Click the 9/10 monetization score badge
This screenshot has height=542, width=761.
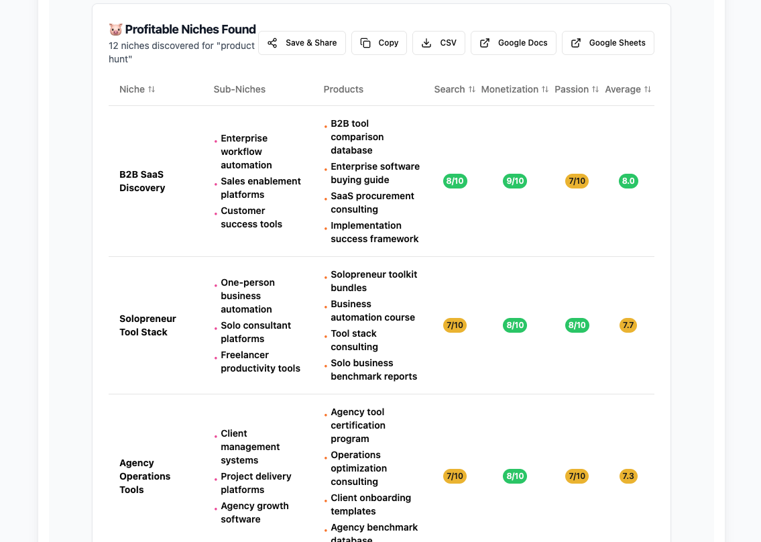pyautogui.click(x=515, y=181)
